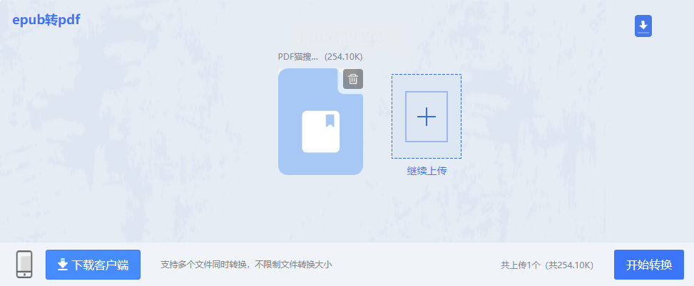The image size is (694, 286).
Task: Click the (254.10K) file size label
Action: (344, 57)
